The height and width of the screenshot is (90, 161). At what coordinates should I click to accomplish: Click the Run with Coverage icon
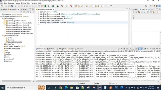pos(58,6)
